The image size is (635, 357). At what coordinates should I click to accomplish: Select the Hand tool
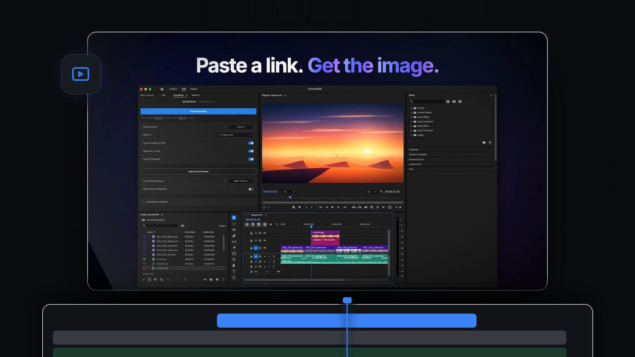[x=233, y=266]
